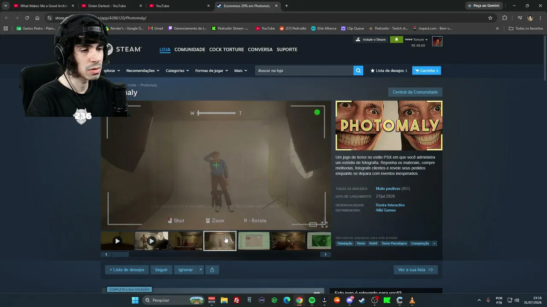Open SoundCloud from the taskbar

pyautogui.click(x=337, y=300)
